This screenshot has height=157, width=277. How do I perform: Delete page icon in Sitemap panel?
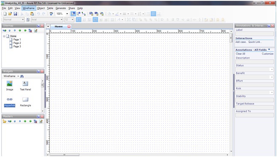(x=30, y=31)
